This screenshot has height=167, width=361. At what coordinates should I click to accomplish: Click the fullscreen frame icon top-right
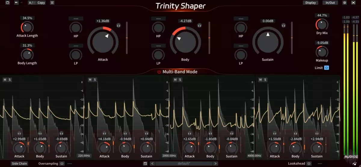(353, 3)
